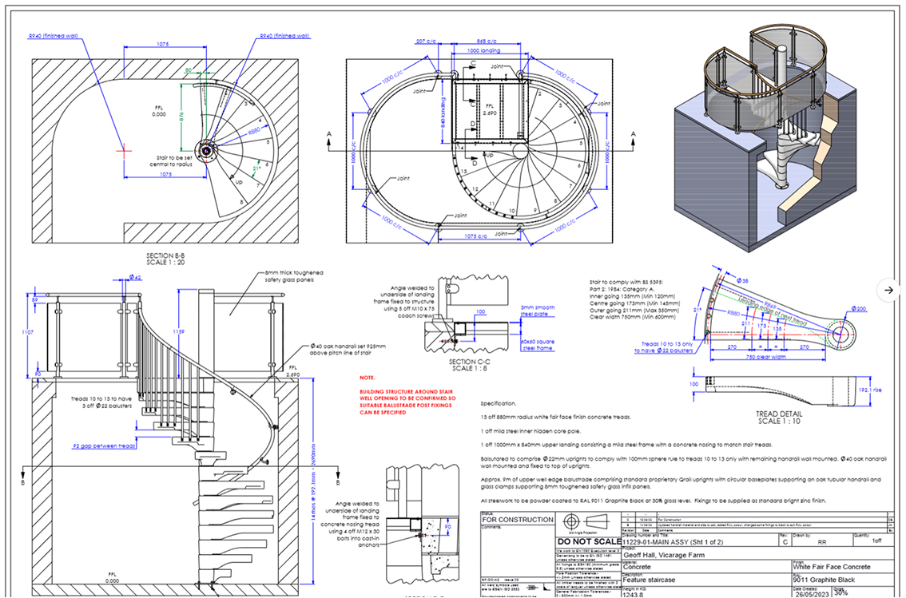This screenshot has height=598, width=906.
Task: Select the FOR CONSTRUCTION status field
Action: pos(517,520)
